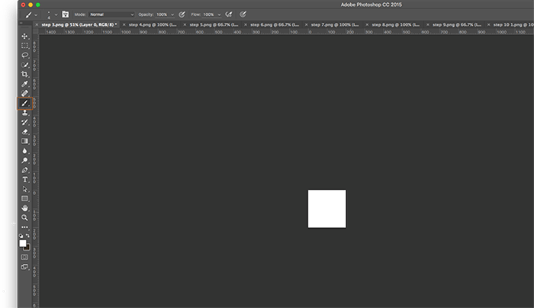The image size is (534, 308).
Task: Enable airbrush-style build-up
Action: click(229, 14)
